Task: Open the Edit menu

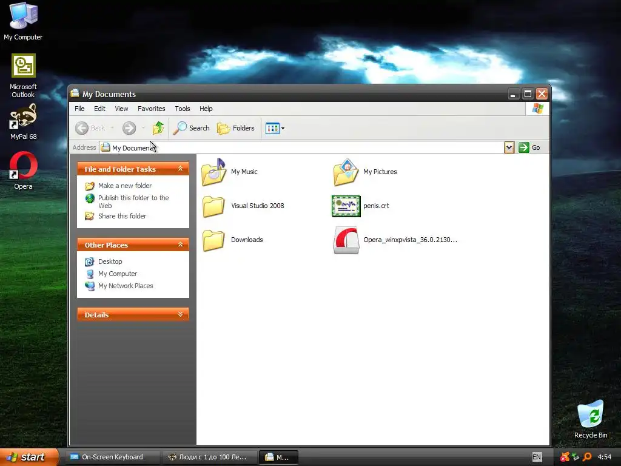Action: click(99, 109)
